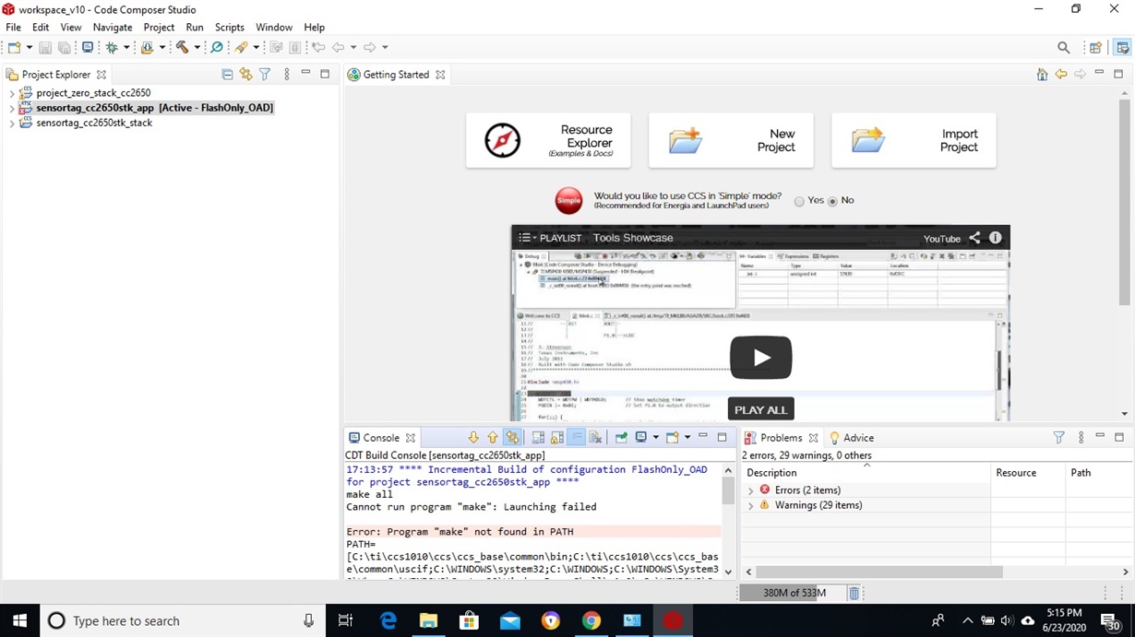Select Yes for Simple mode

pos(799,201)
